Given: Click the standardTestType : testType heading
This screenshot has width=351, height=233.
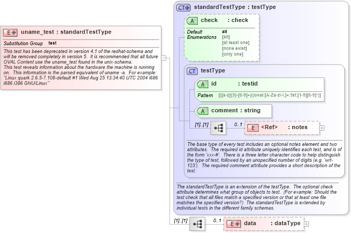Looking at the screenshot, I should pos(235,7).
